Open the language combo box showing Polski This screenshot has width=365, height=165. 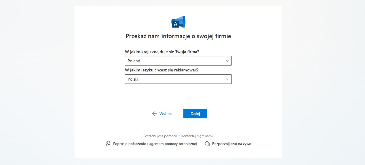[178, 79]
